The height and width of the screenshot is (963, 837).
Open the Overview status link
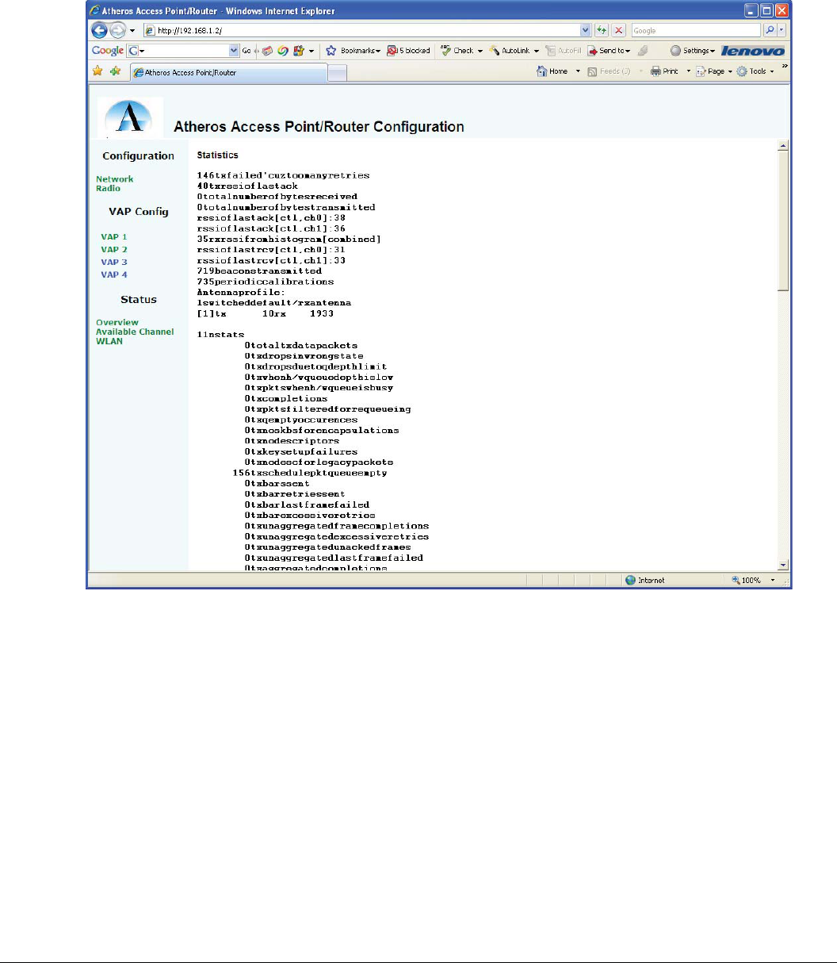pyautogui.click(x=117, y=323)
